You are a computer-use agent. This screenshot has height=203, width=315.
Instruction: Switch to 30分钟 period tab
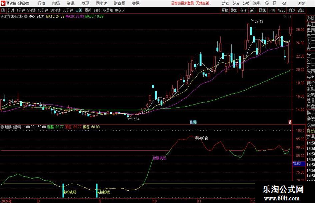click(55, 10)
